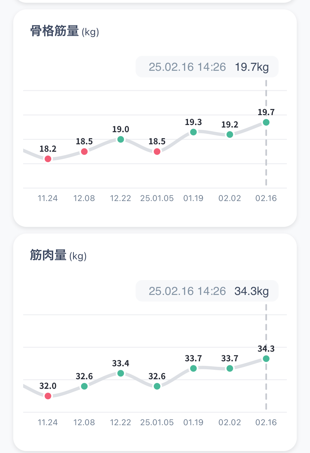The width and height of the screenshot is (310, 453).
Task: Tap the 02.16 date label under the 骨格筋量 chart
Action: coord(266,198)
